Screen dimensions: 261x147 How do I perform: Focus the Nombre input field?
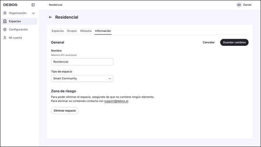tap(82, 62)
